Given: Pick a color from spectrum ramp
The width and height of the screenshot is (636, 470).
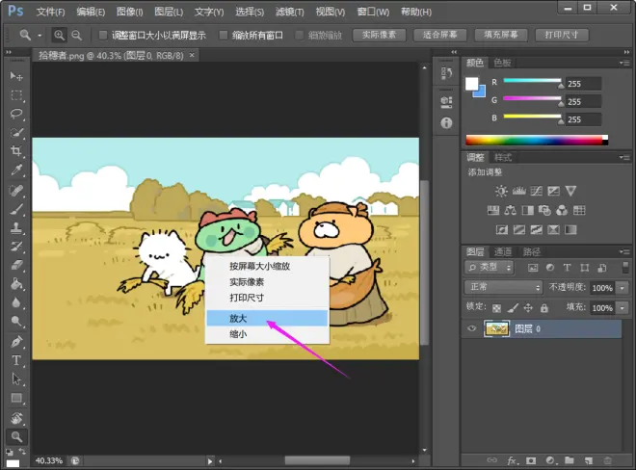Looking at the screenshot, I should 537,141.
